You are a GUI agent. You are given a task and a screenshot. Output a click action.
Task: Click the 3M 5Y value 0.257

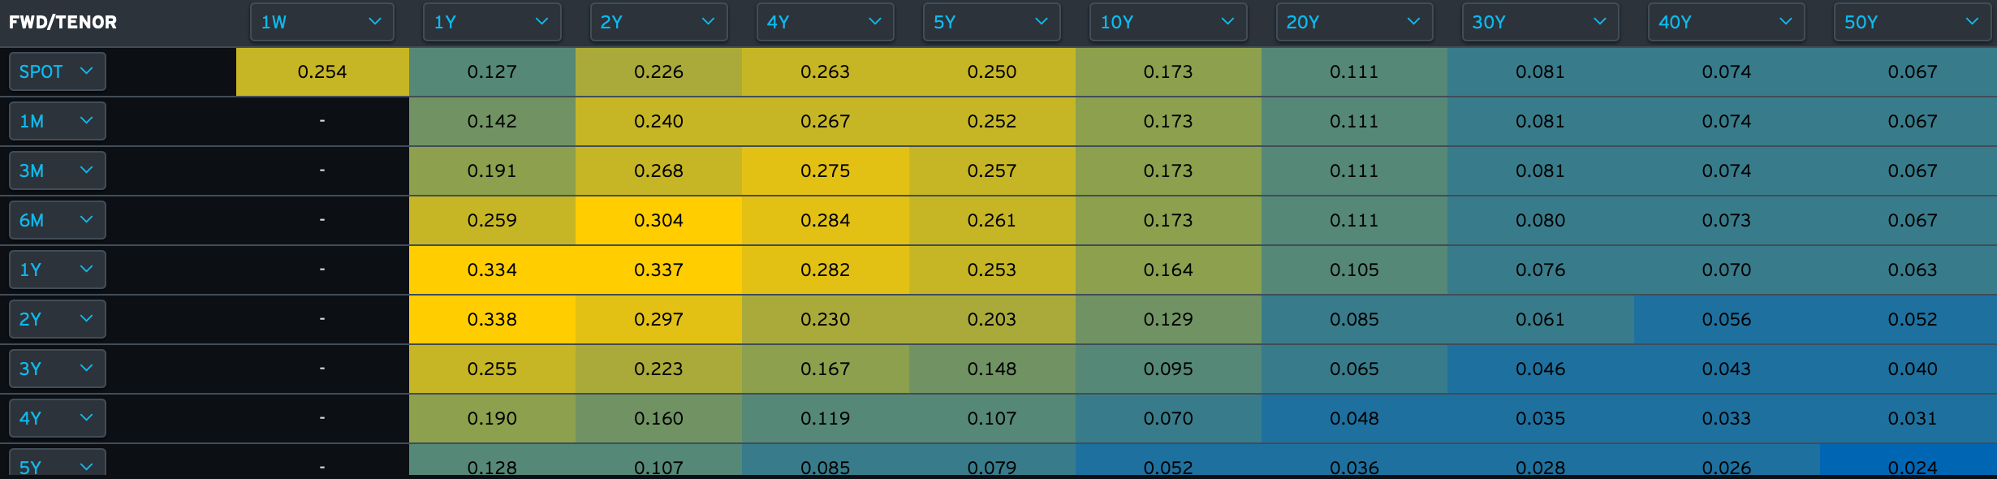pyautogui.click(x=992, y=170)
